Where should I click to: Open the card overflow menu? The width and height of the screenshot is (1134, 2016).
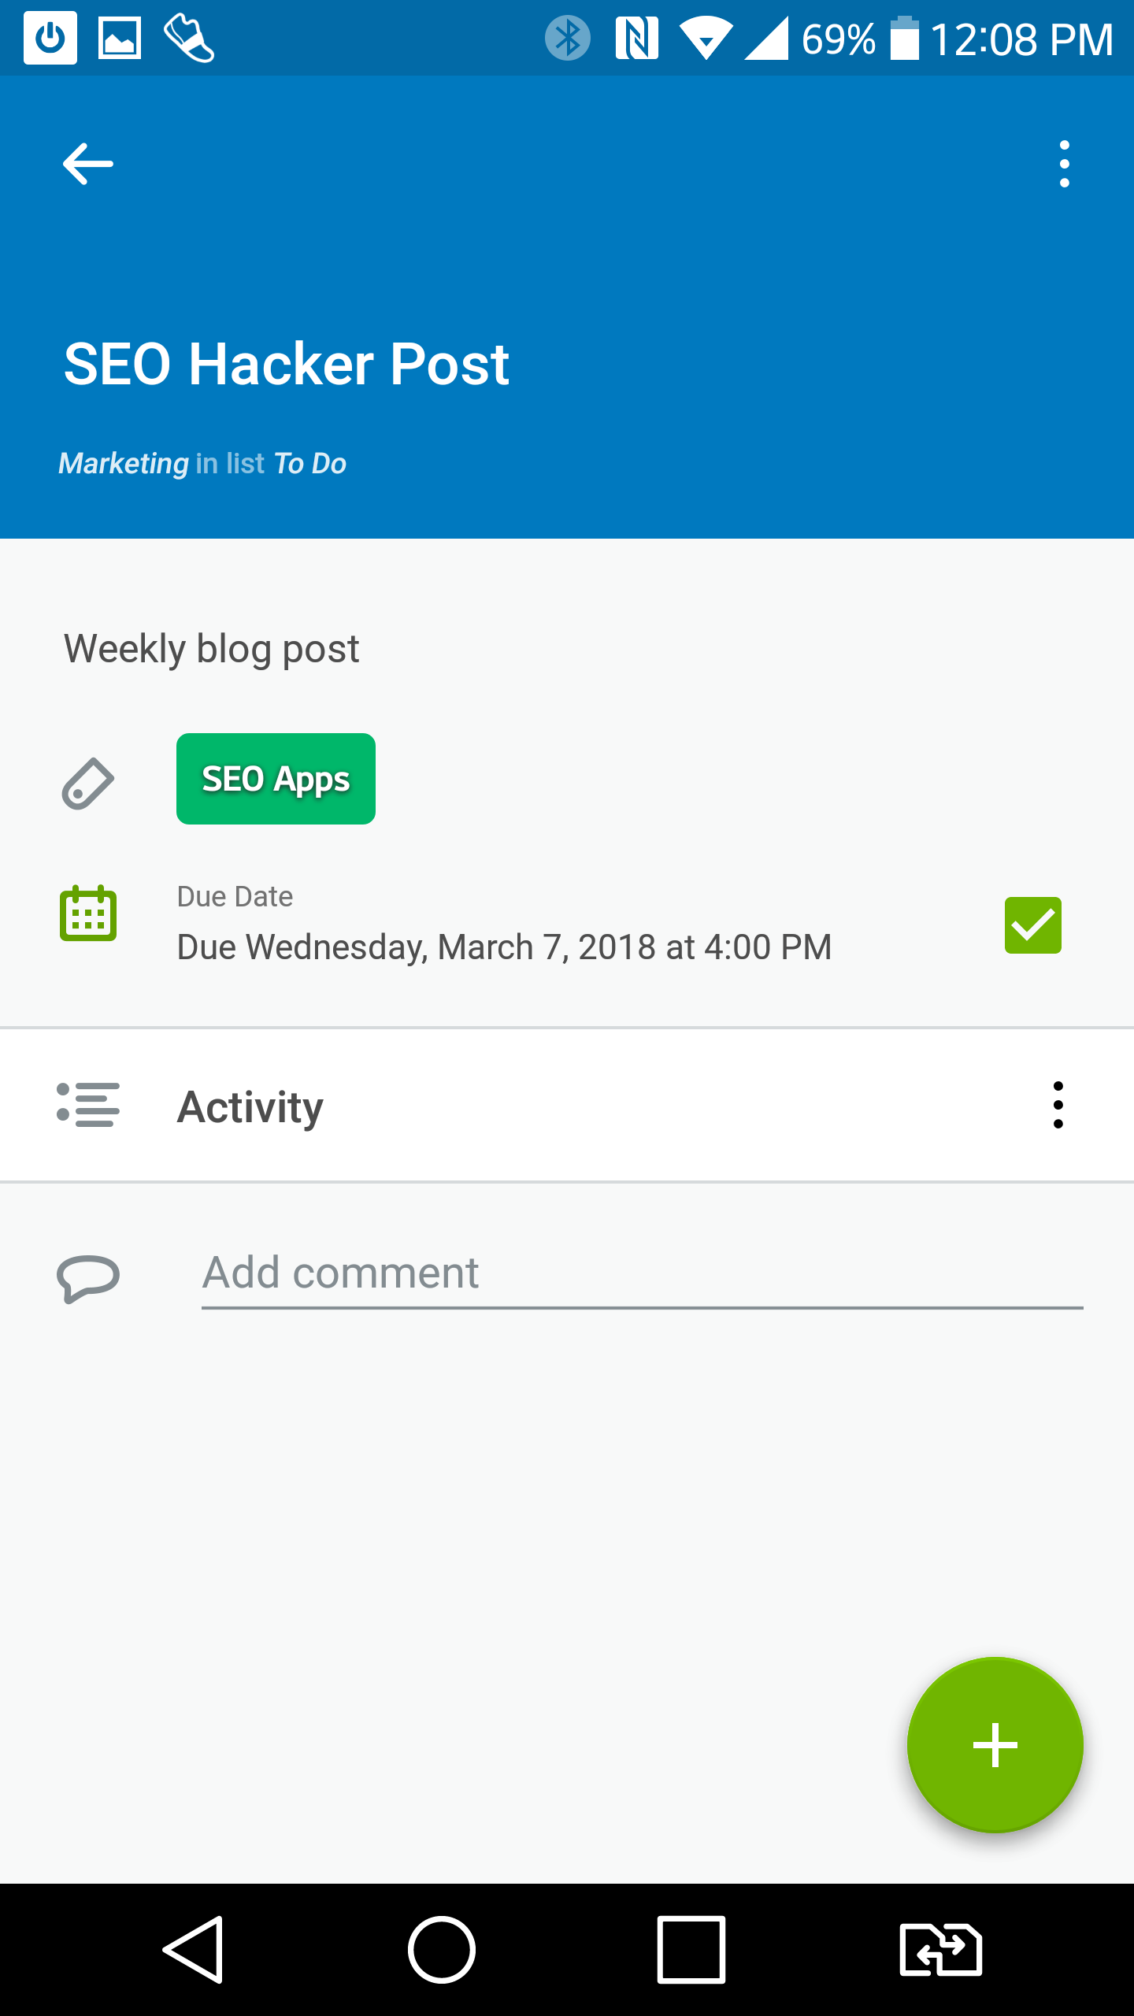point(1064,164)
